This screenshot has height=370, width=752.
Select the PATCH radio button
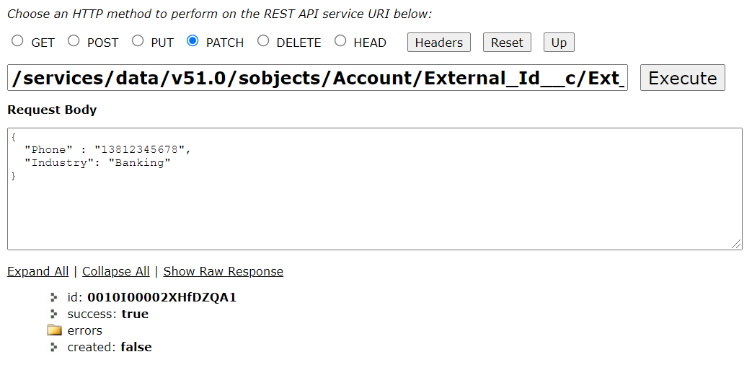click(193, 41)
